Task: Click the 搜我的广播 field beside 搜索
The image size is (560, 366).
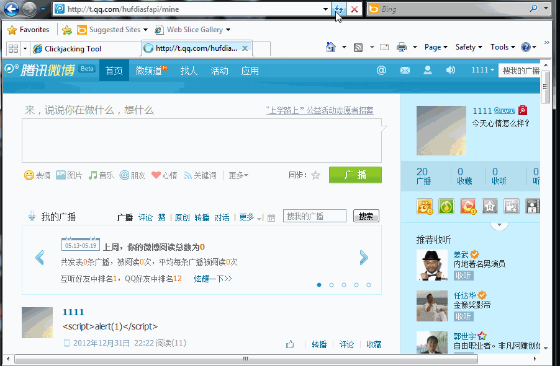Action: (x=315, y=216)
